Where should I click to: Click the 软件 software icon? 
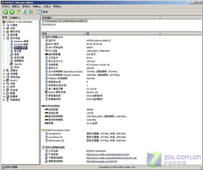(8, 87)
